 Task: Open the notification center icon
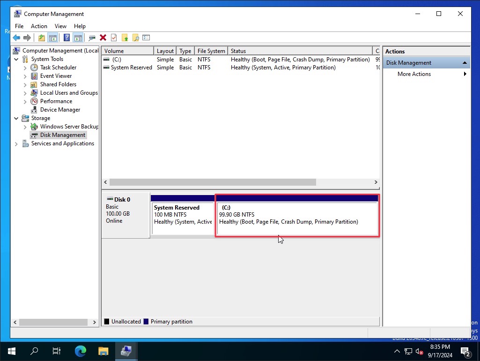pyautogui.click(x=465, y=352)
